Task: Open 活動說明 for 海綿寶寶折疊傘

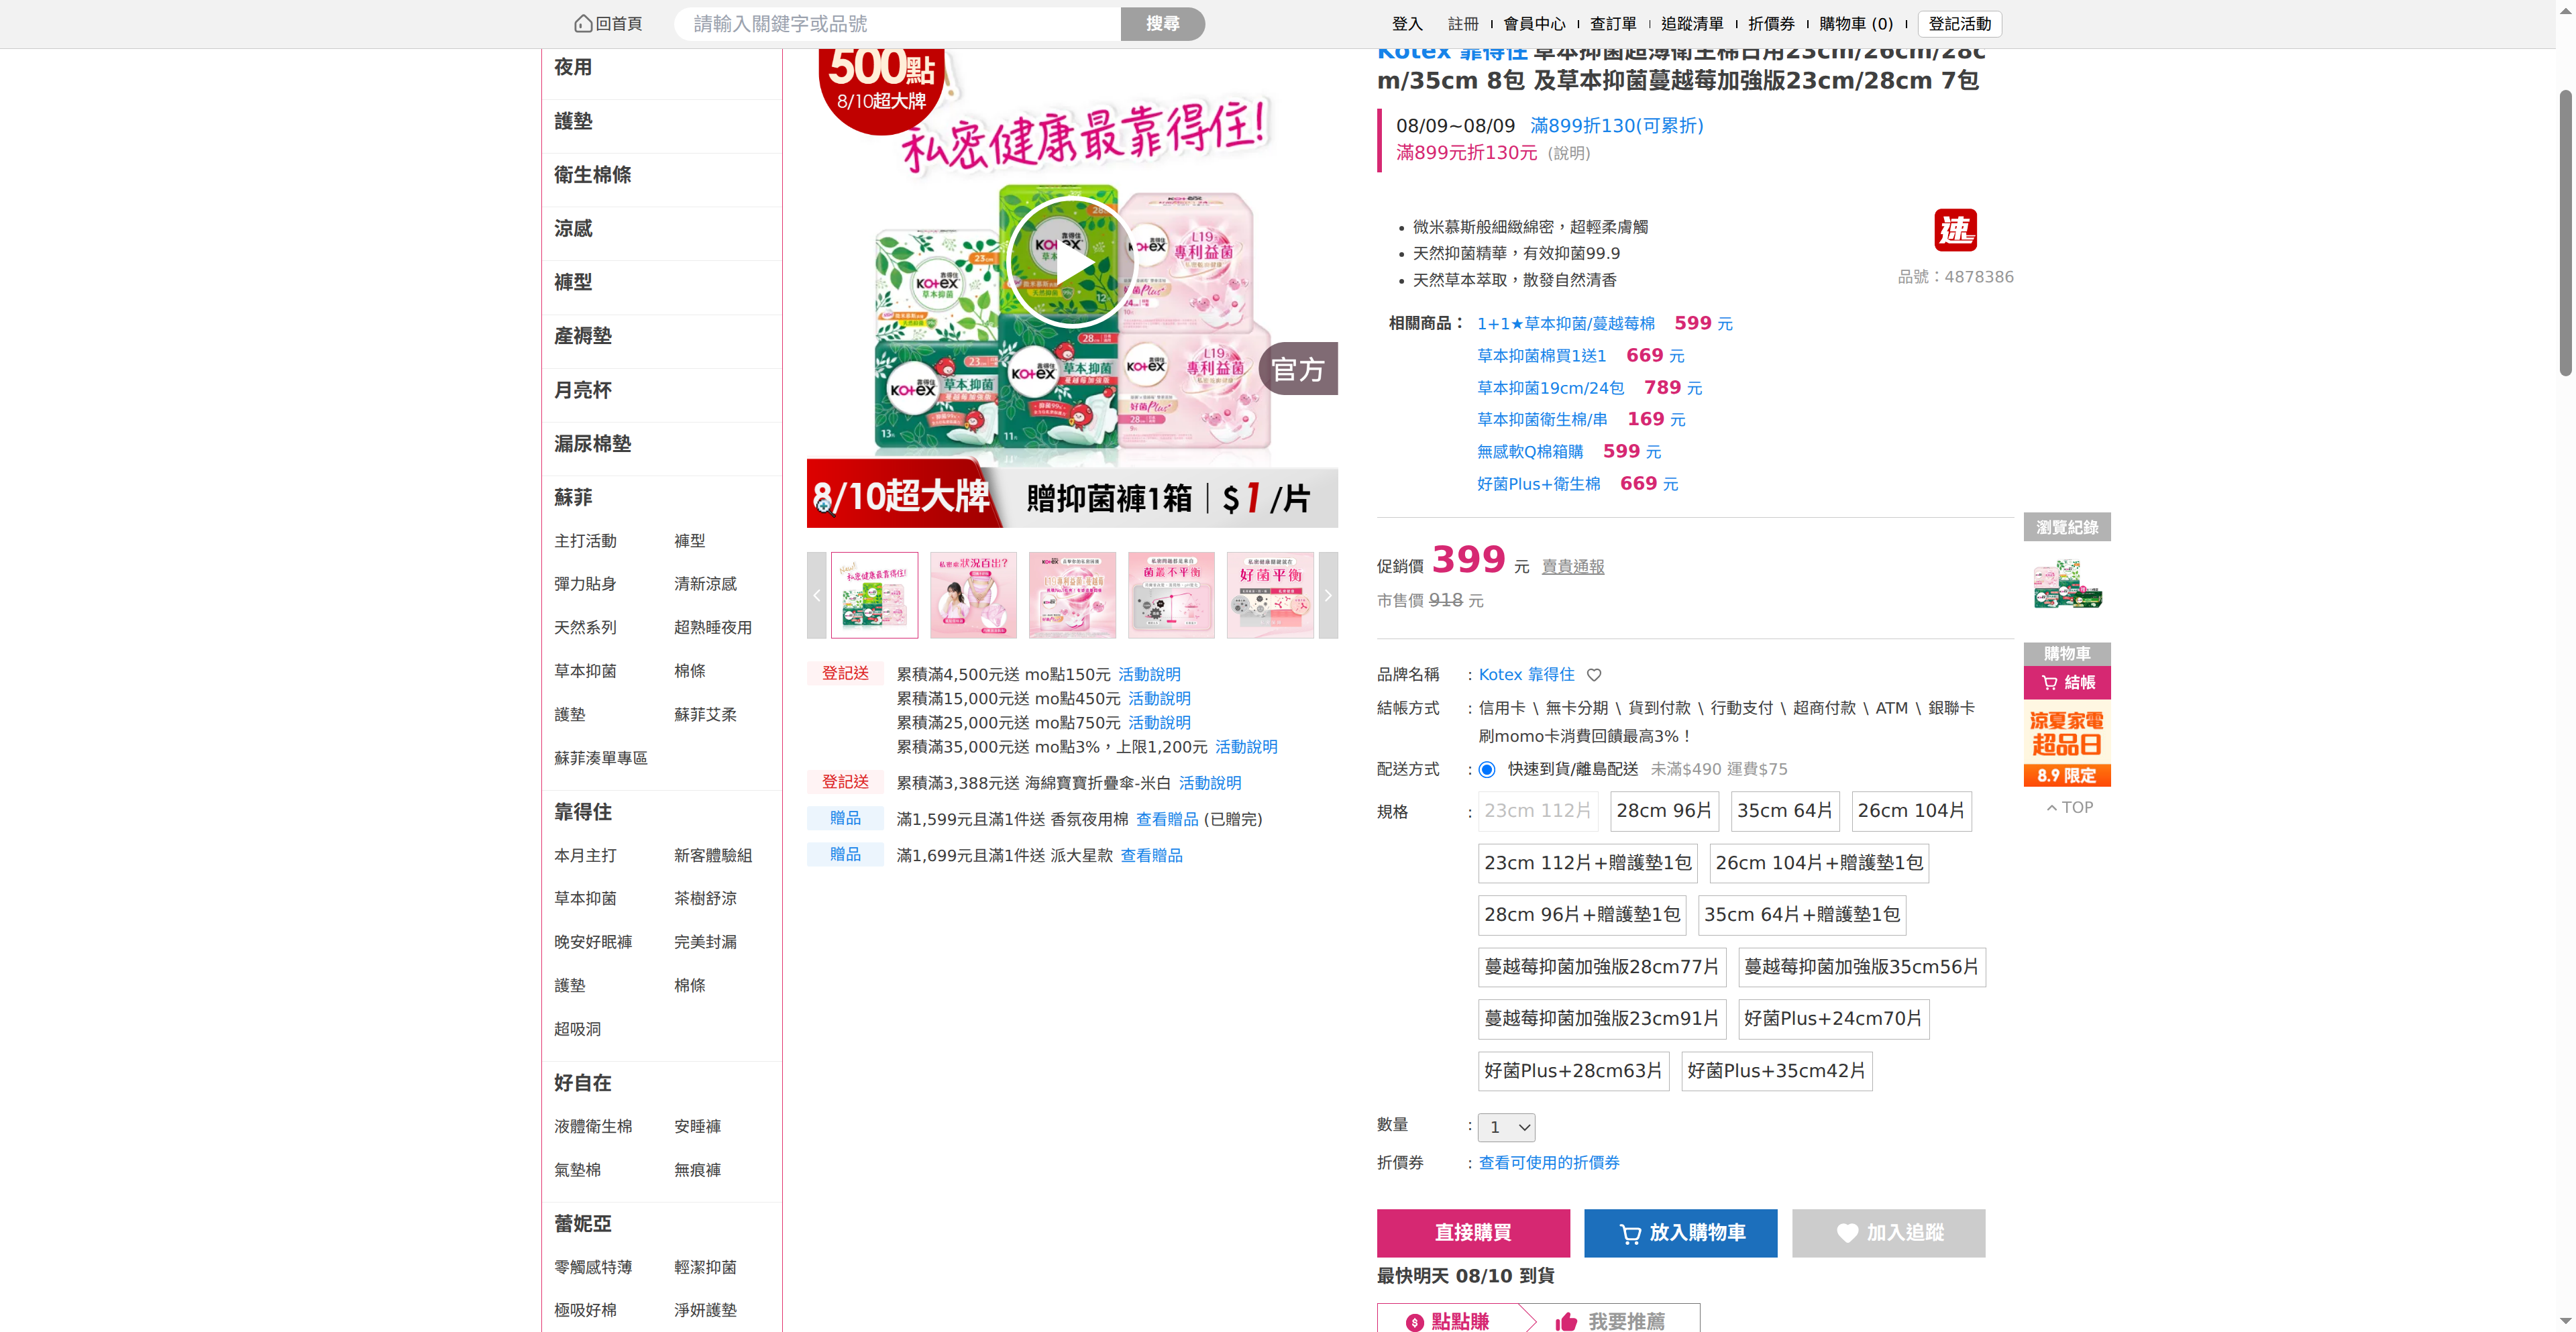Action: [1210, 783]
